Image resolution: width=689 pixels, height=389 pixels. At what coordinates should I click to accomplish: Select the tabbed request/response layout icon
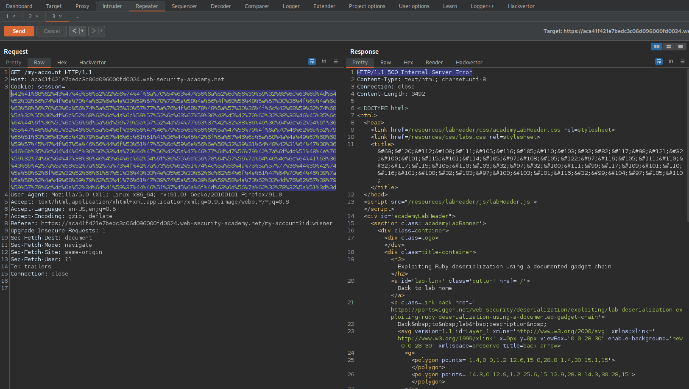click(x=681, y=47)
